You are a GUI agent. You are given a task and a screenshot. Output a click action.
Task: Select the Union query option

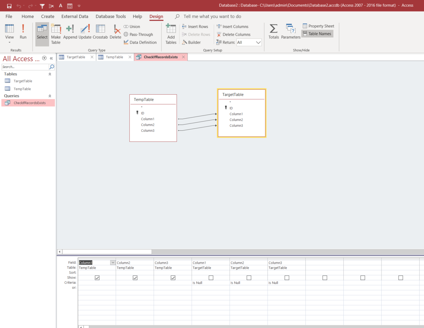(x=132, y=27)
